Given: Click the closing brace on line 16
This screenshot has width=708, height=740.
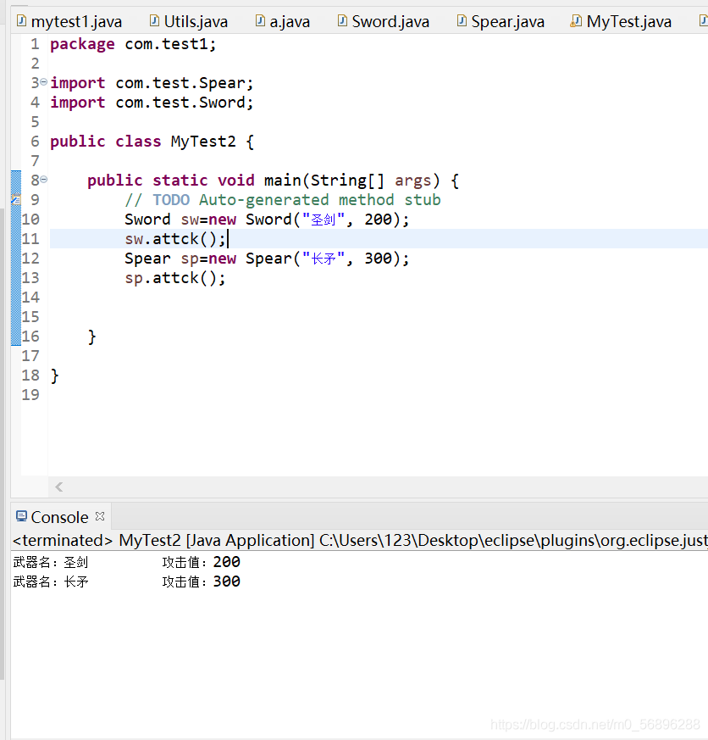Looking at the screenshot, I should 92,337.
